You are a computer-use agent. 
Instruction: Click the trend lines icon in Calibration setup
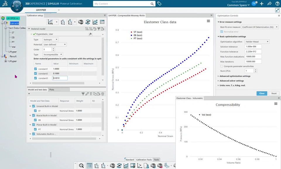(x=95, y=22)
